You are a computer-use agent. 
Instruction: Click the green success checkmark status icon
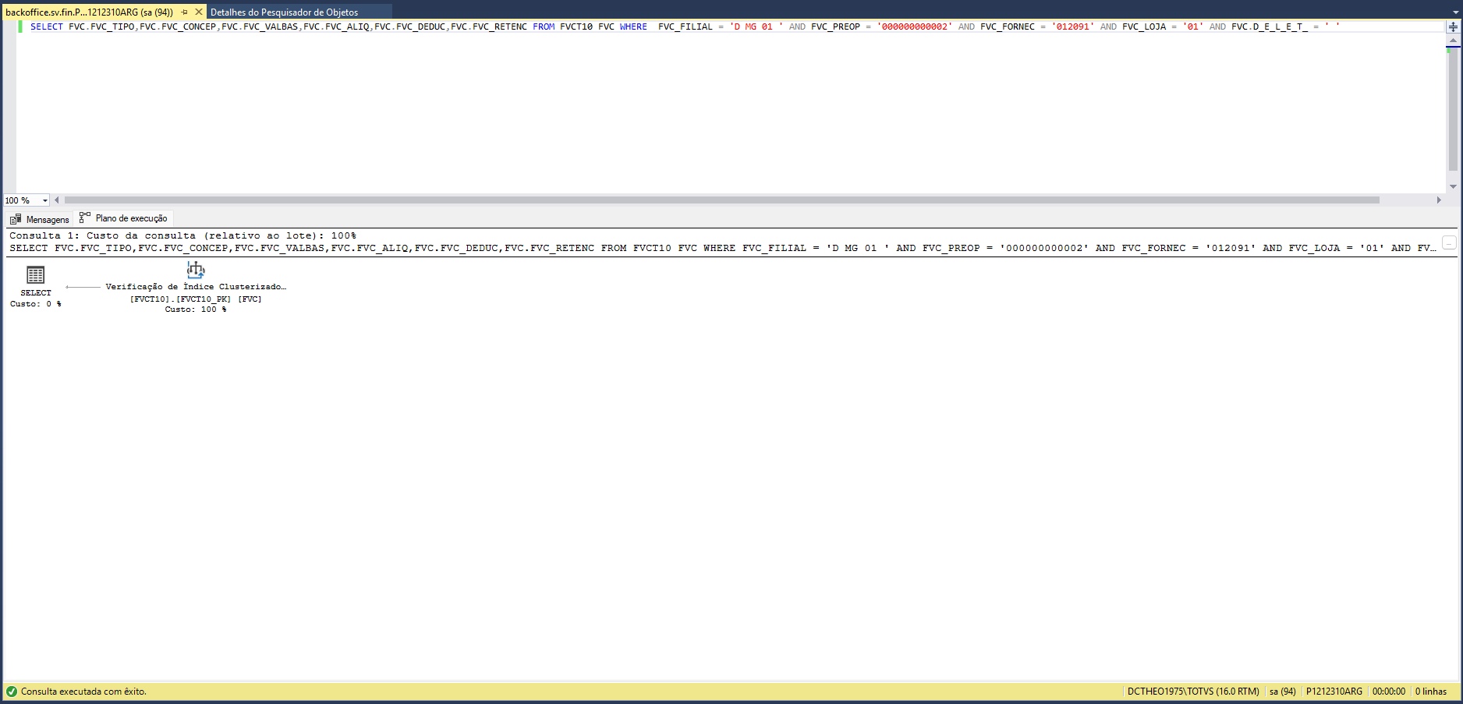[x=12, y=692]
